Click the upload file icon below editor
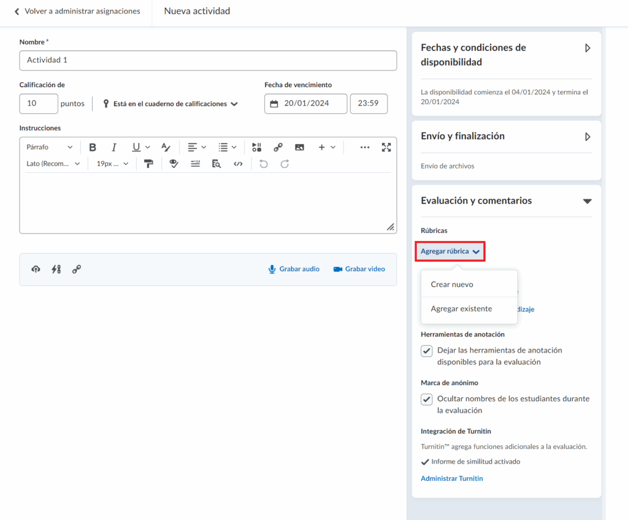The image size is (628, 520). [36, 269]
